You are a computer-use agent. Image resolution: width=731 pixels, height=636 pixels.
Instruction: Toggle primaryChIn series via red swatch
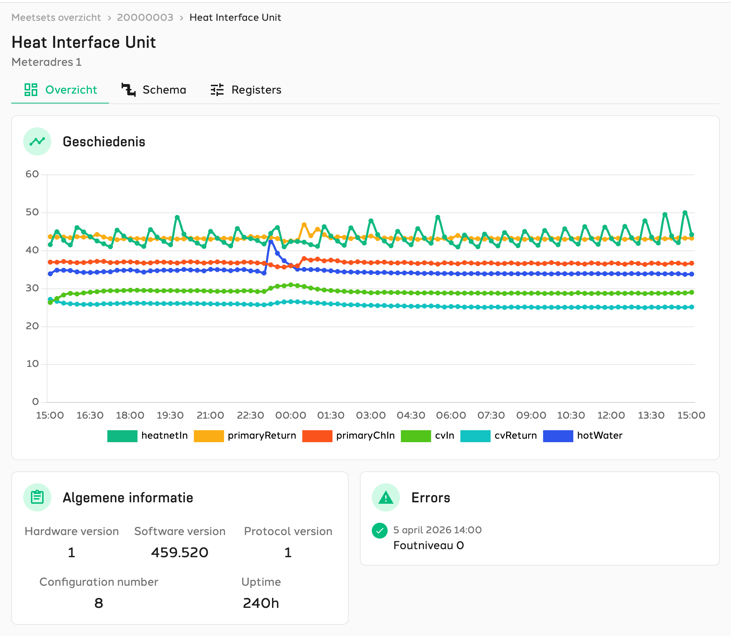coord(317,436)
